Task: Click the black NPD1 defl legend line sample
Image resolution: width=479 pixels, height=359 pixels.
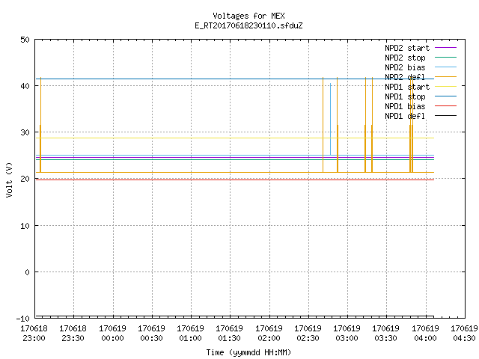Action: [x=445, y=116]
